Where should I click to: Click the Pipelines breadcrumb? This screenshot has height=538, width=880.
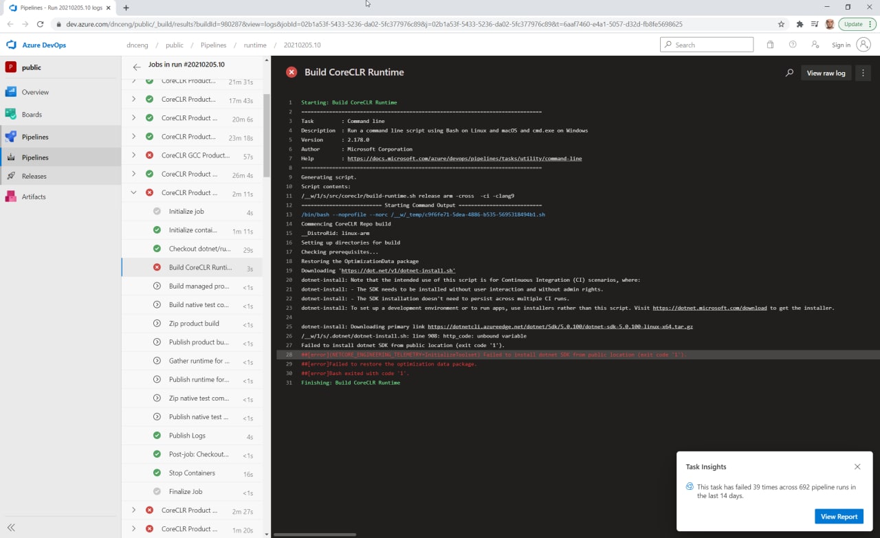[x=213, y=45]
